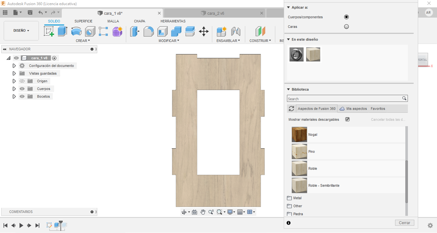This screenshot has width=437, height=233.
Task: Expand Vistas guardadas node
Action: coord(14,73)
